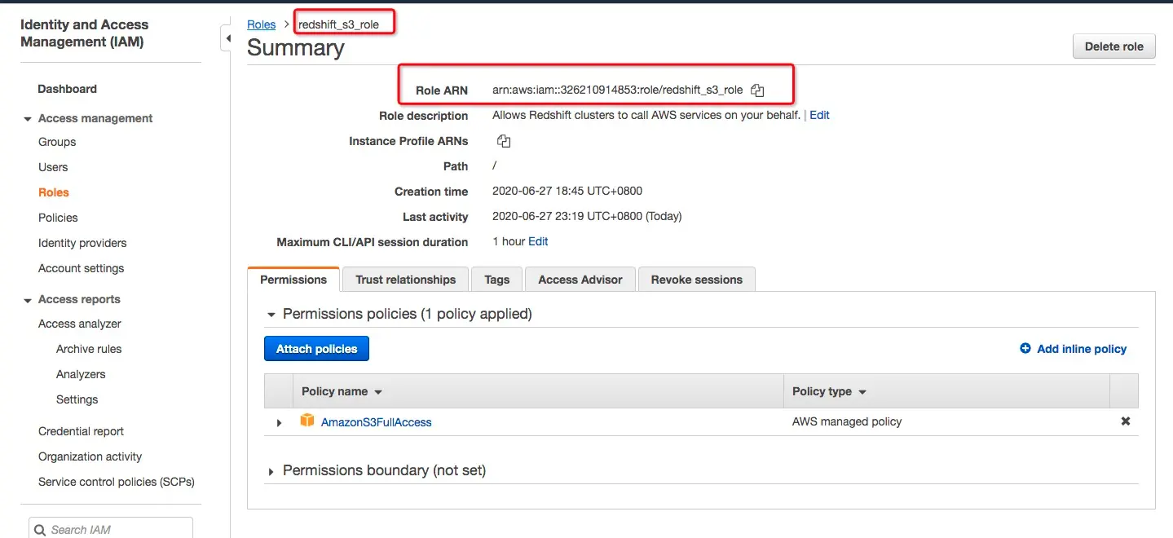Click the Delete role button
Image resolution: width=1173 pixels, height=538 pixels.
point(1113,46)
